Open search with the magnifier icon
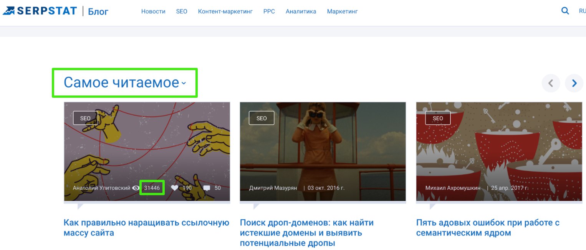 coord(565,11)
